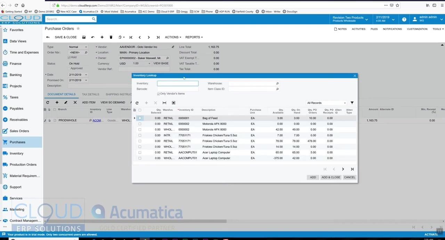
Task: Toggle select-all checkbox in lookup header
Action: click(140, 110)
